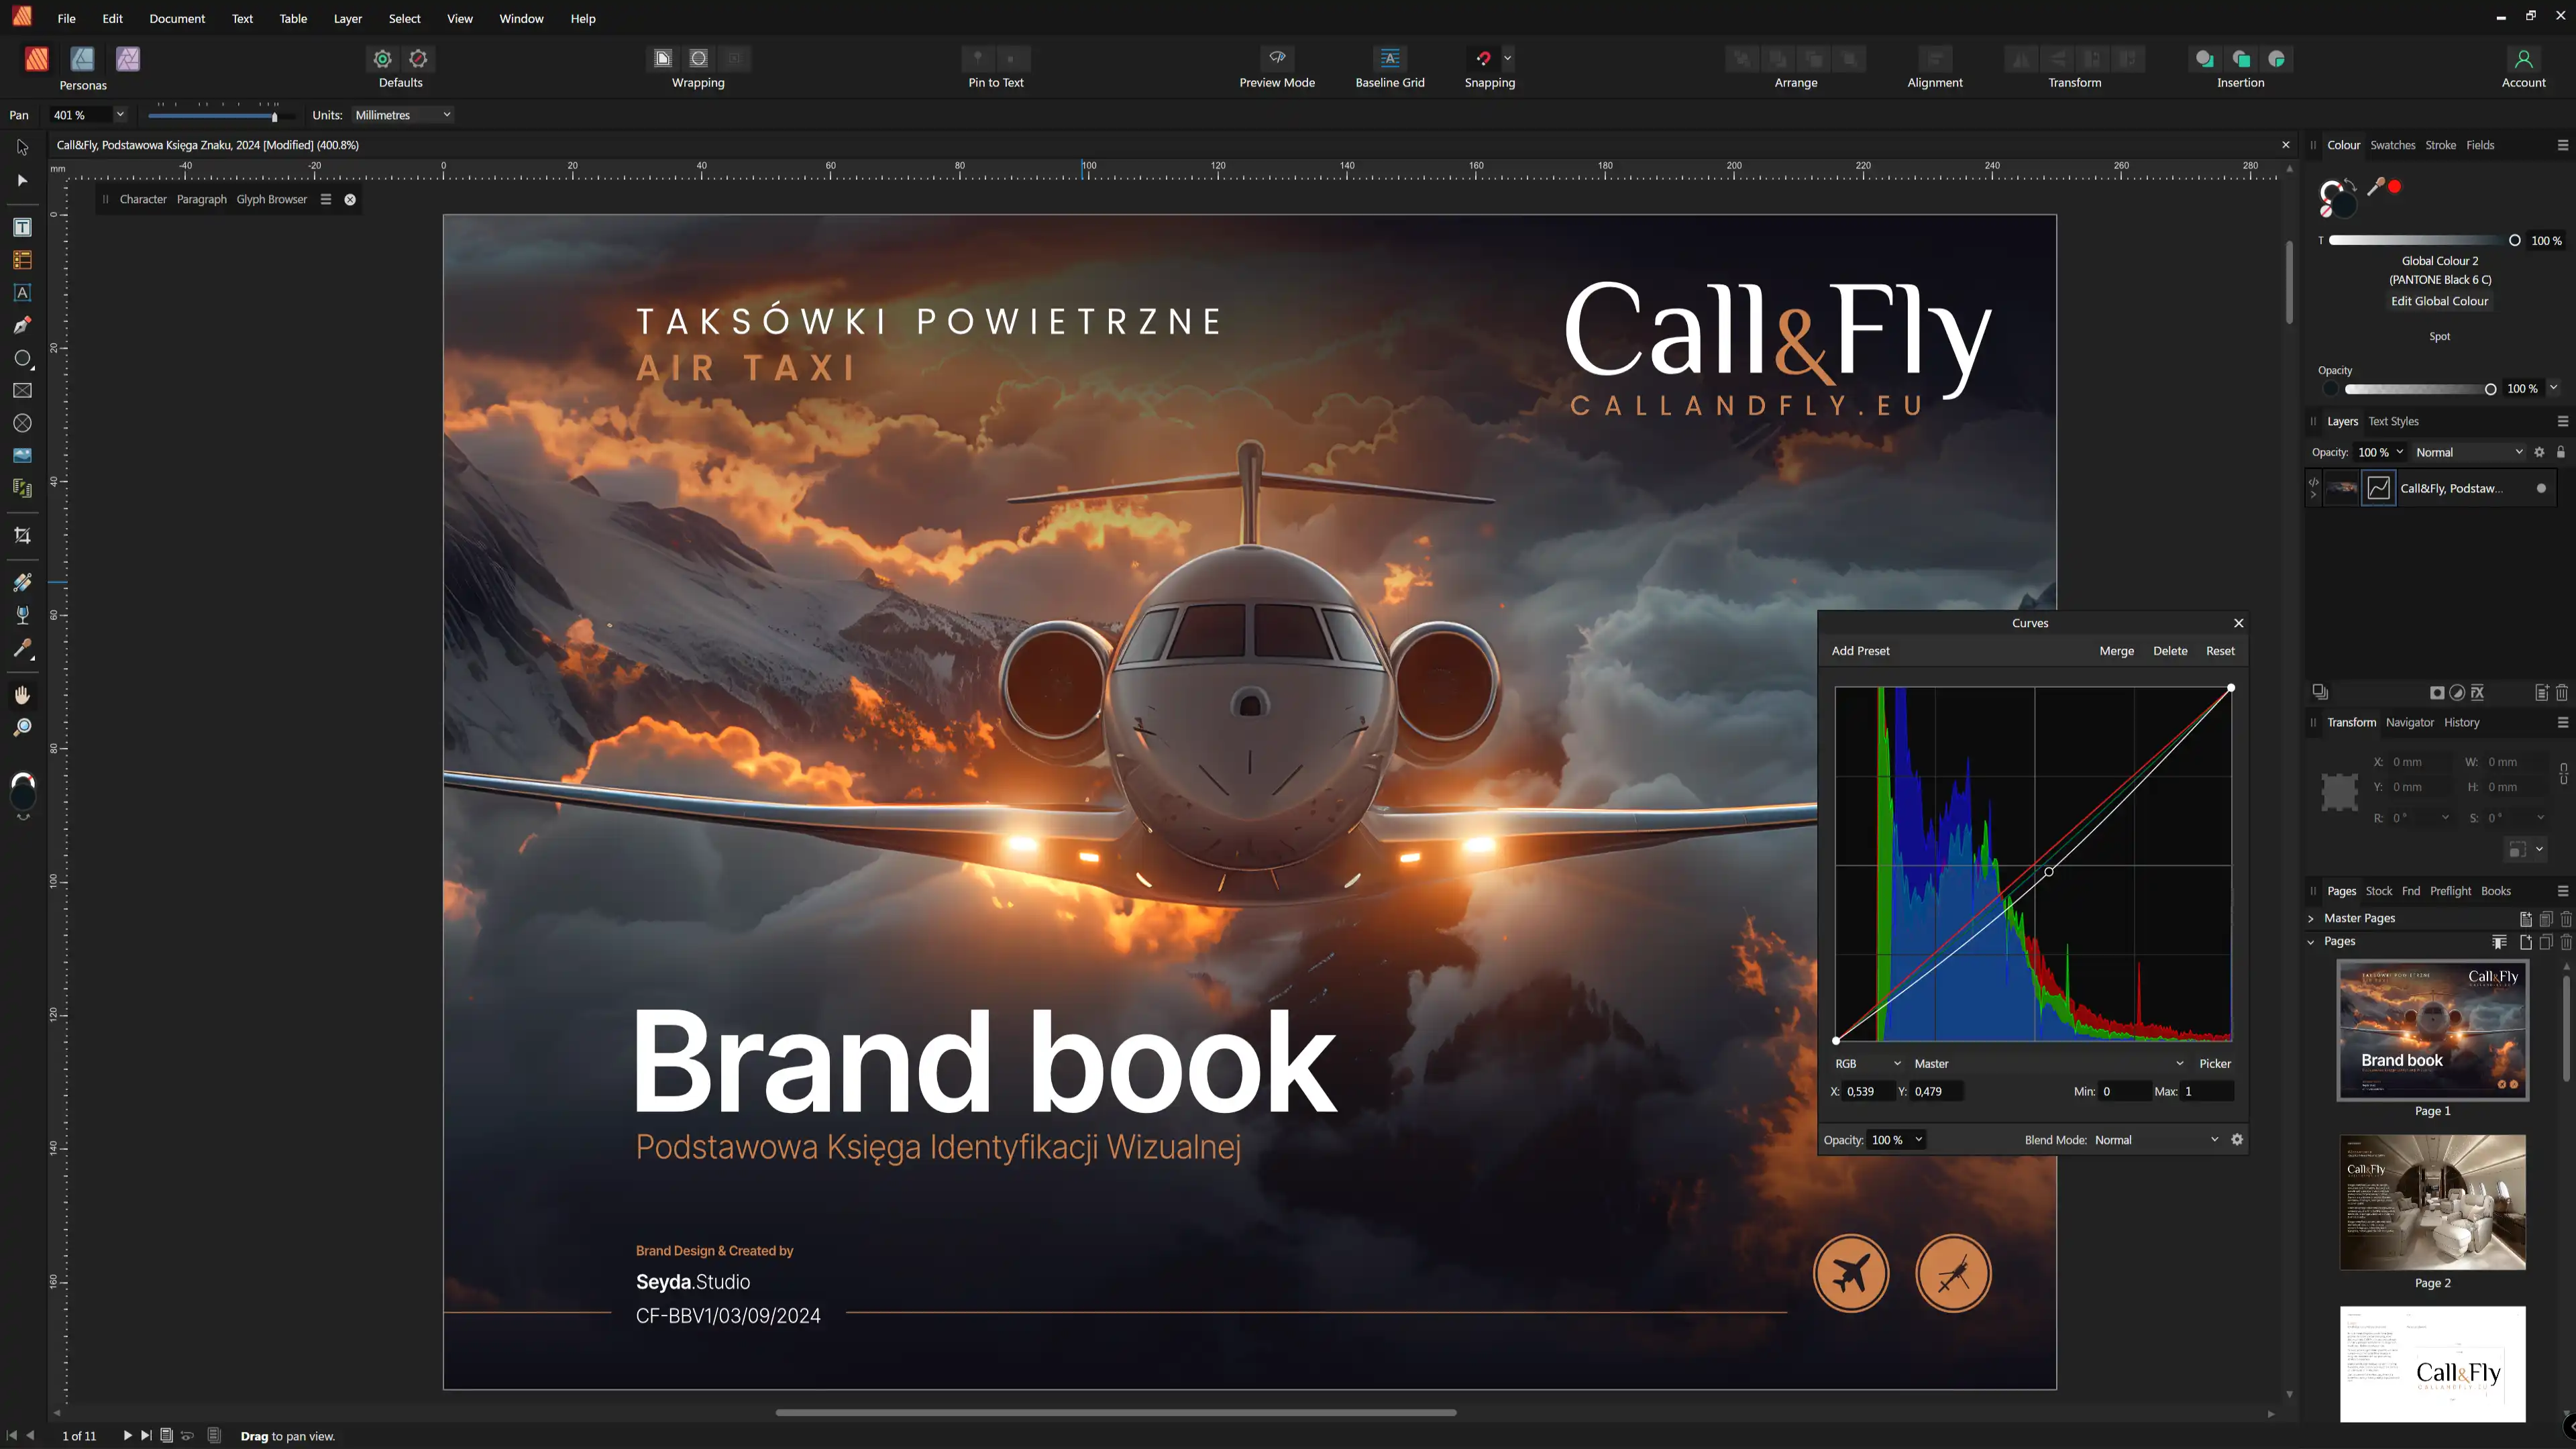
Task: Switch to the Text Styles tab
Action: pyautogui.click(x=2393, y=422)
